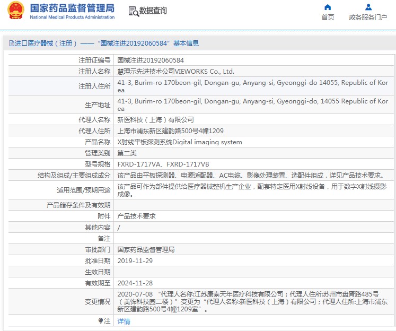Click the 结构及组成/主要组成成分 label
This screenshot has width=396, height=331.
(x=74, y=176)
